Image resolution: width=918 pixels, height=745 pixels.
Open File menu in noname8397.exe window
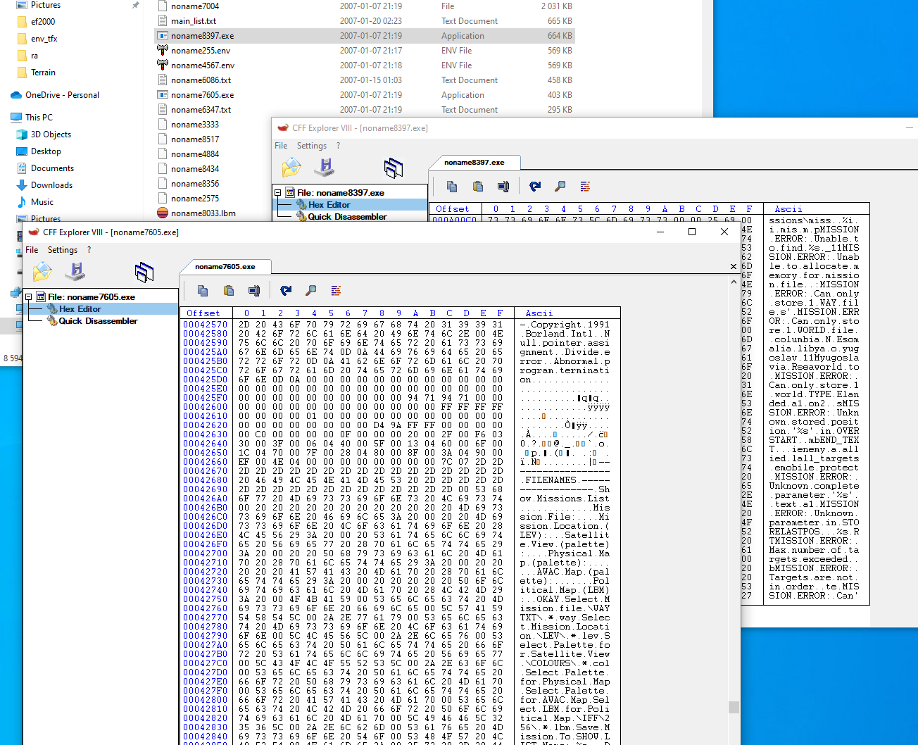coord(281,146)
